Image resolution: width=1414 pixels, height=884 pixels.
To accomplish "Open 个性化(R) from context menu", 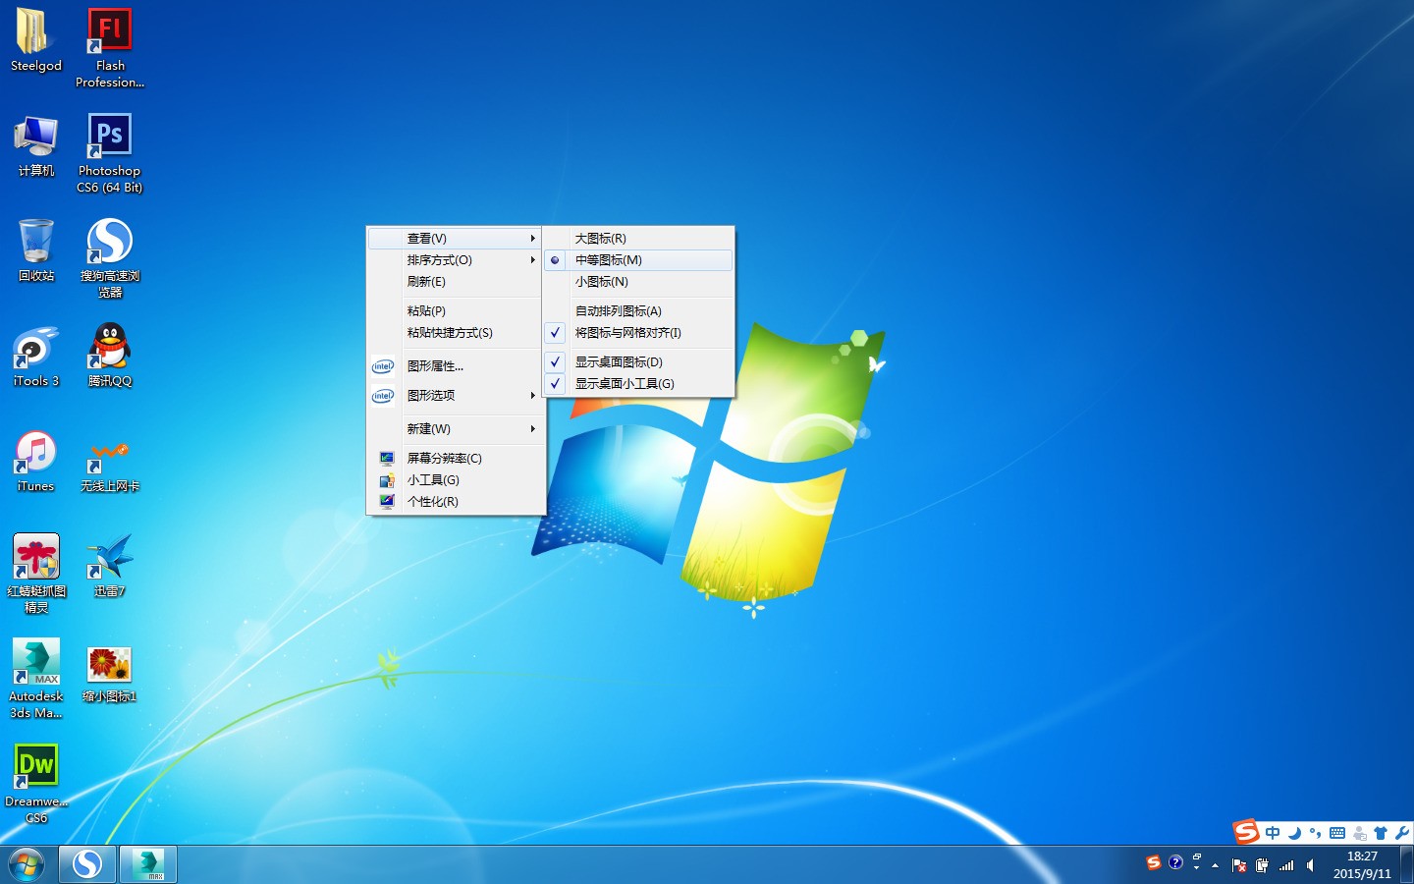I will [456, 502].
